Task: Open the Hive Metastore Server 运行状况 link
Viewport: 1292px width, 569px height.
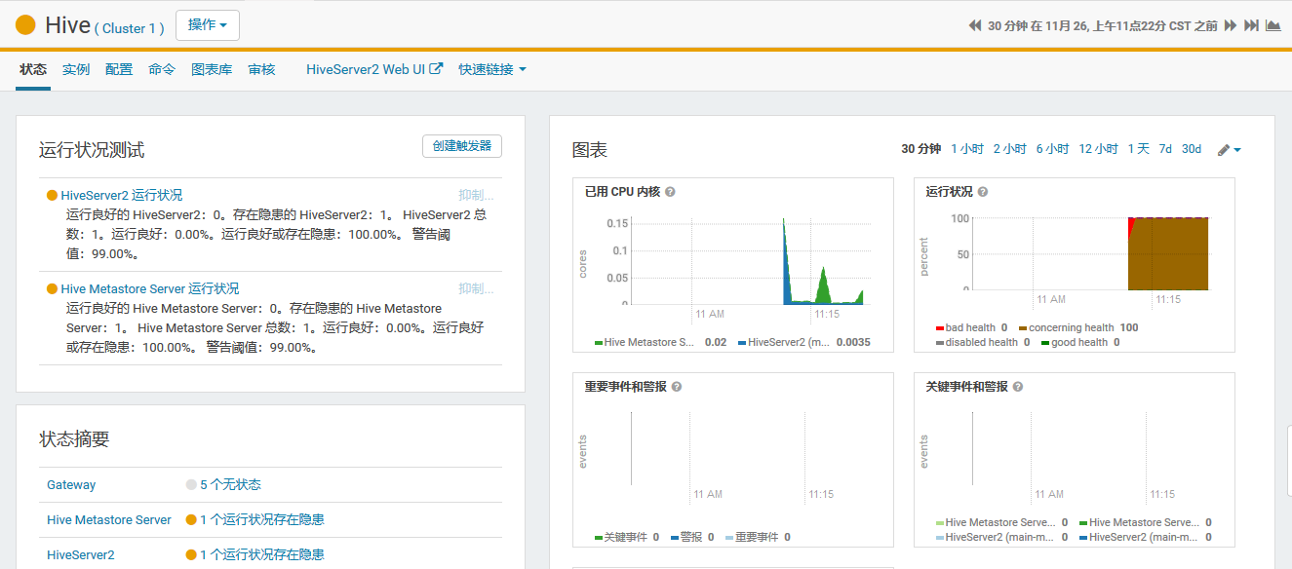Action: (149, 288)
